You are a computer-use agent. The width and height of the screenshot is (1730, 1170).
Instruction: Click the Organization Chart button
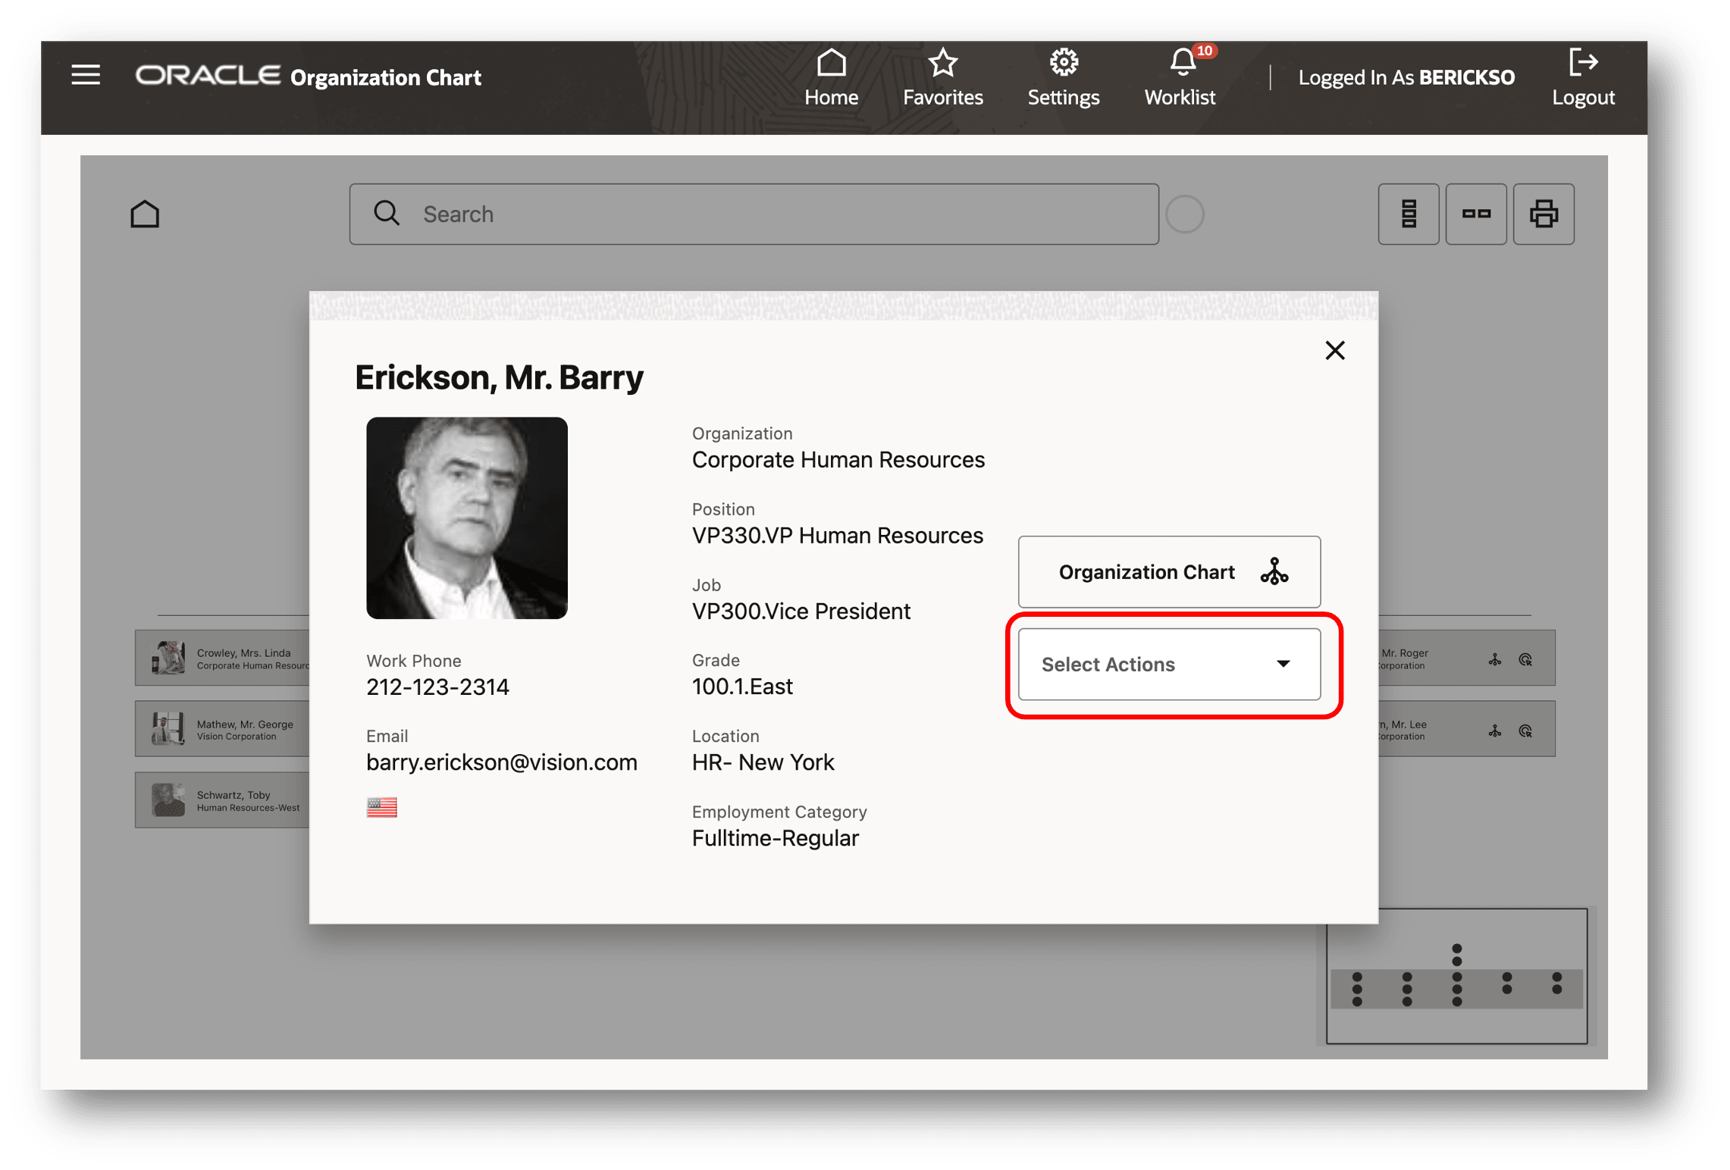pyautogui.click(x=1168, y=572)
